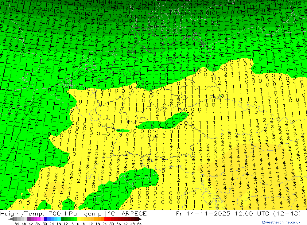Click the dark right arrowhead of the color scale
Image resolution: width=307 pixels, height=225 pixels.
click(x=140, y=219)
